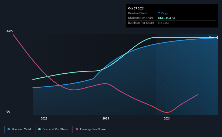The image size is (222, 137).
Task: Click the 2.9% dividend yield value
Action: click(x=161, y=13)
